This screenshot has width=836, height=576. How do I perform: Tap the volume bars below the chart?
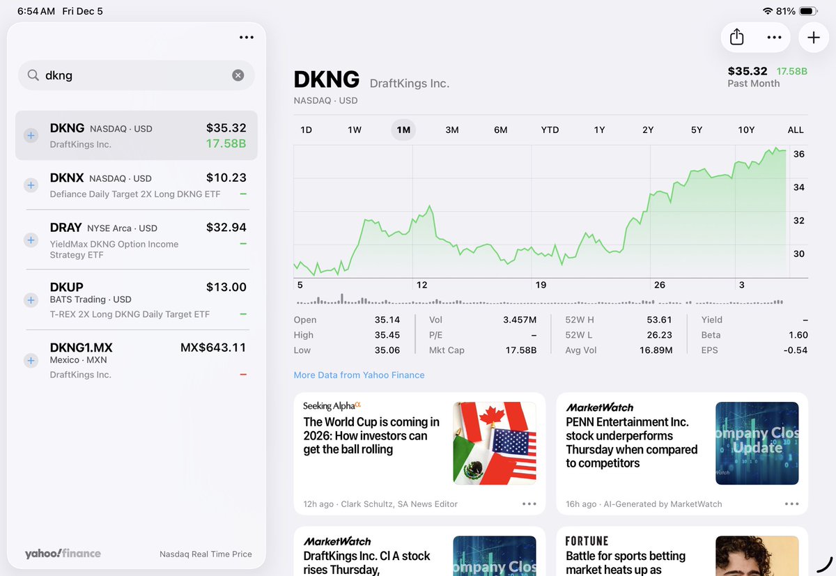(541, 301)
